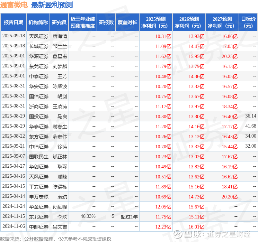258x242 pixels.
Task: Click 2027 profit value 20.20亿
Action: coord(230,197)
